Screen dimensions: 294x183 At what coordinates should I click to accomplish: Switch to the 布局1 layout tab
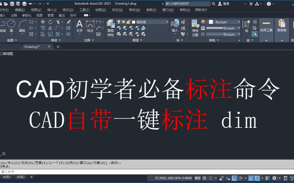coord(7,177)
